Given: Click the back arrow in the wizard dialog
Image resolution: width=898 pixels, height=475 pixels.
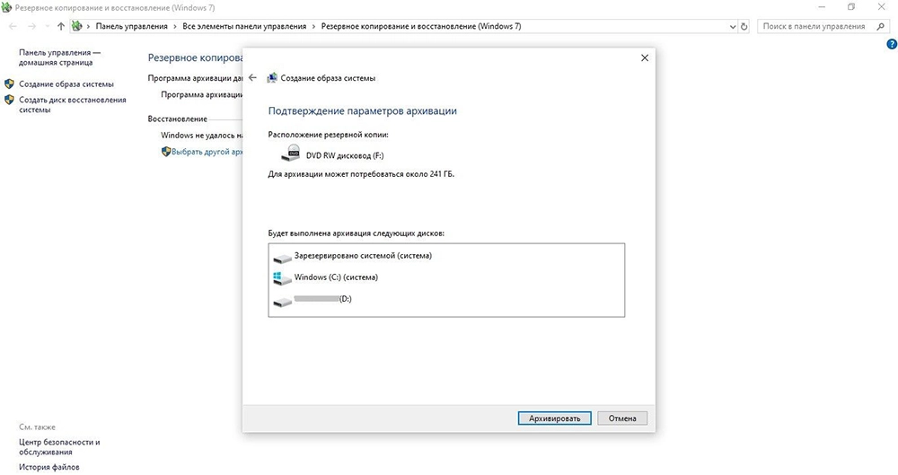Looking at the screenshot, I should tap(252, 78).
